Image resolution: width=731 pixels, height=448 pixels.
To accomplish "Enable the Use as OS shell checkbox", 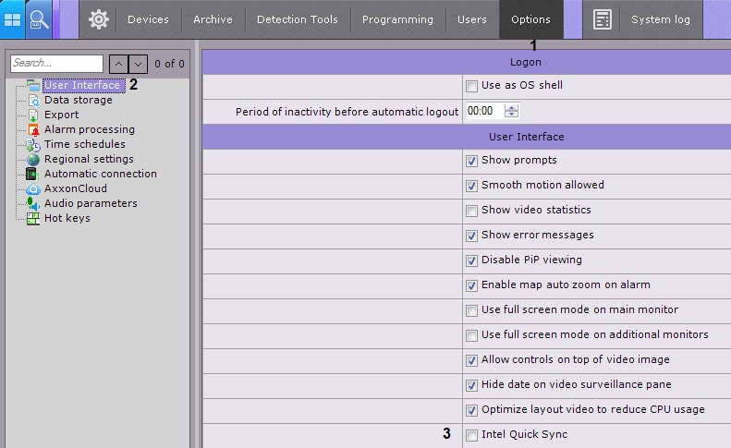I will tap(472, 86).
